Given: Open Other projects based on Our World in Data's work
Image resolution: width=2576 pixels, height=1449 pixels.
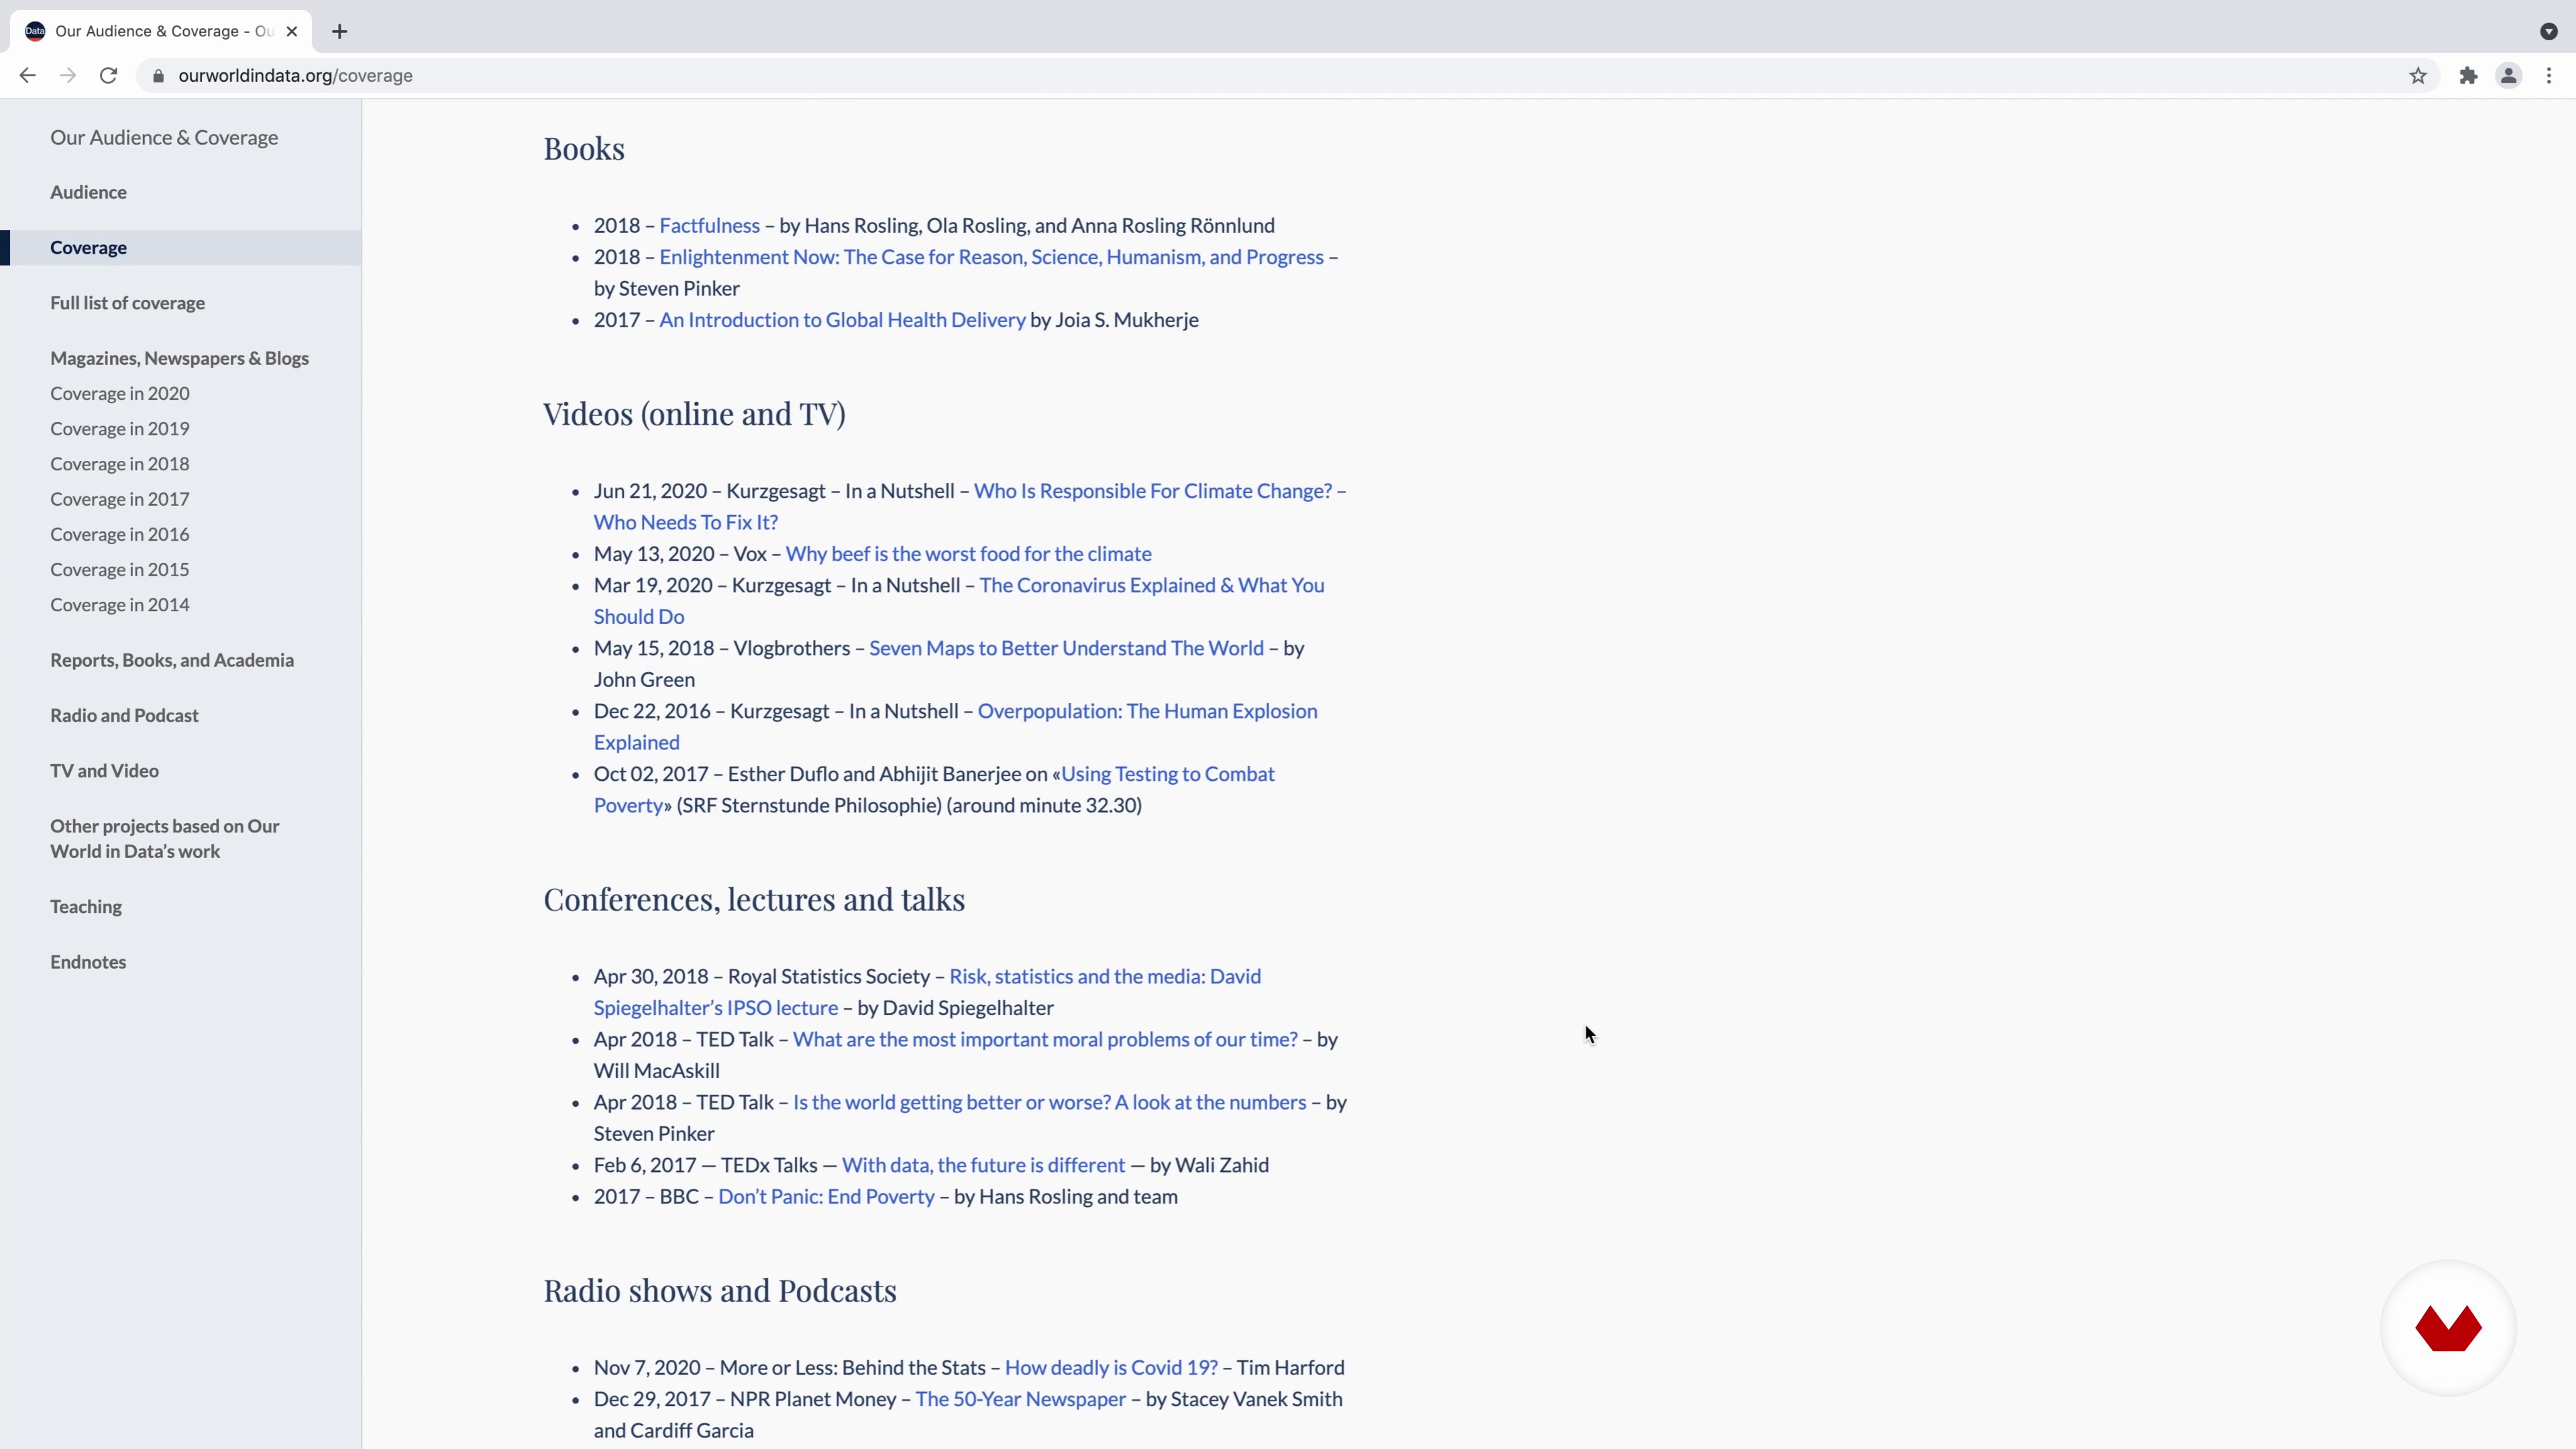Looking at the screenshot, I should click(165, 838).
